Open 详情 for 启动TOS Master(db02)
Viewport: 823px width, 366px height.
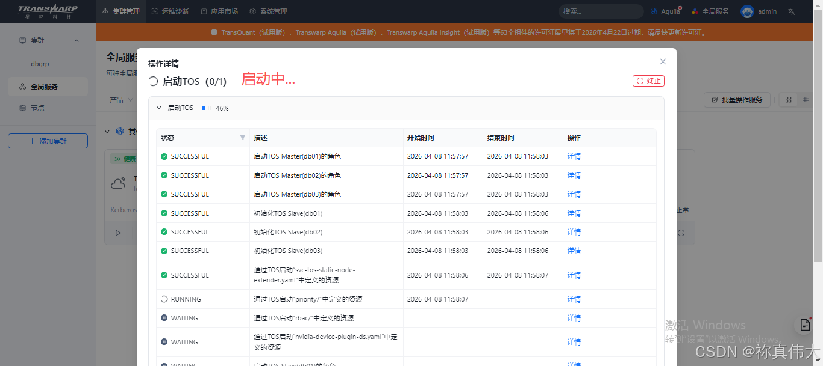pyautogui.click(x=574, y=175)
